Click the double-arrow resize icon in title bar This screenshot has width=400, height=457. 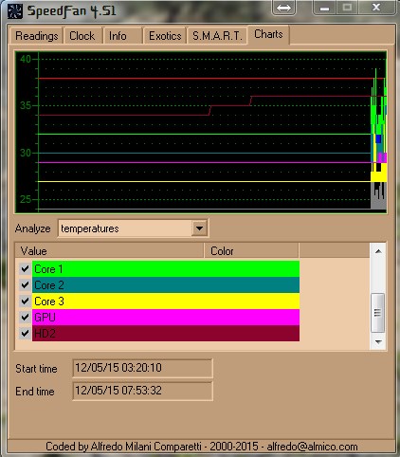(x=283, y=8)
